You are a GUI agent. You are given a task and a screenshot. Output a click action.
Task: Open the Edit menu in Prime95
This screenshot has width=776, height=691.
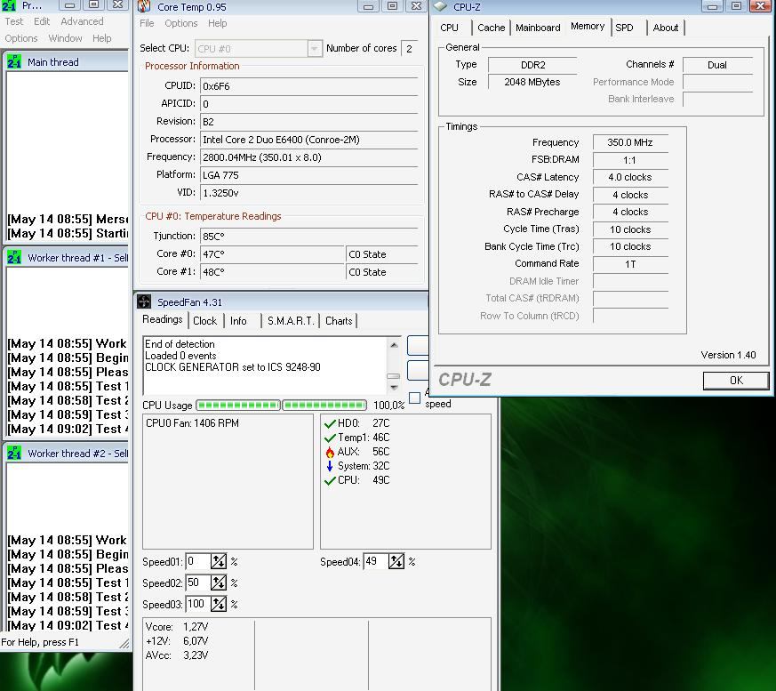[42, 21]
